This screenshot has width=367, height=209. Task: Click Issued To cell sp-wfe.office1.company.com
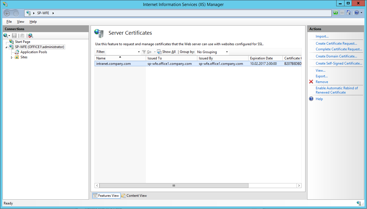(170, 64)
